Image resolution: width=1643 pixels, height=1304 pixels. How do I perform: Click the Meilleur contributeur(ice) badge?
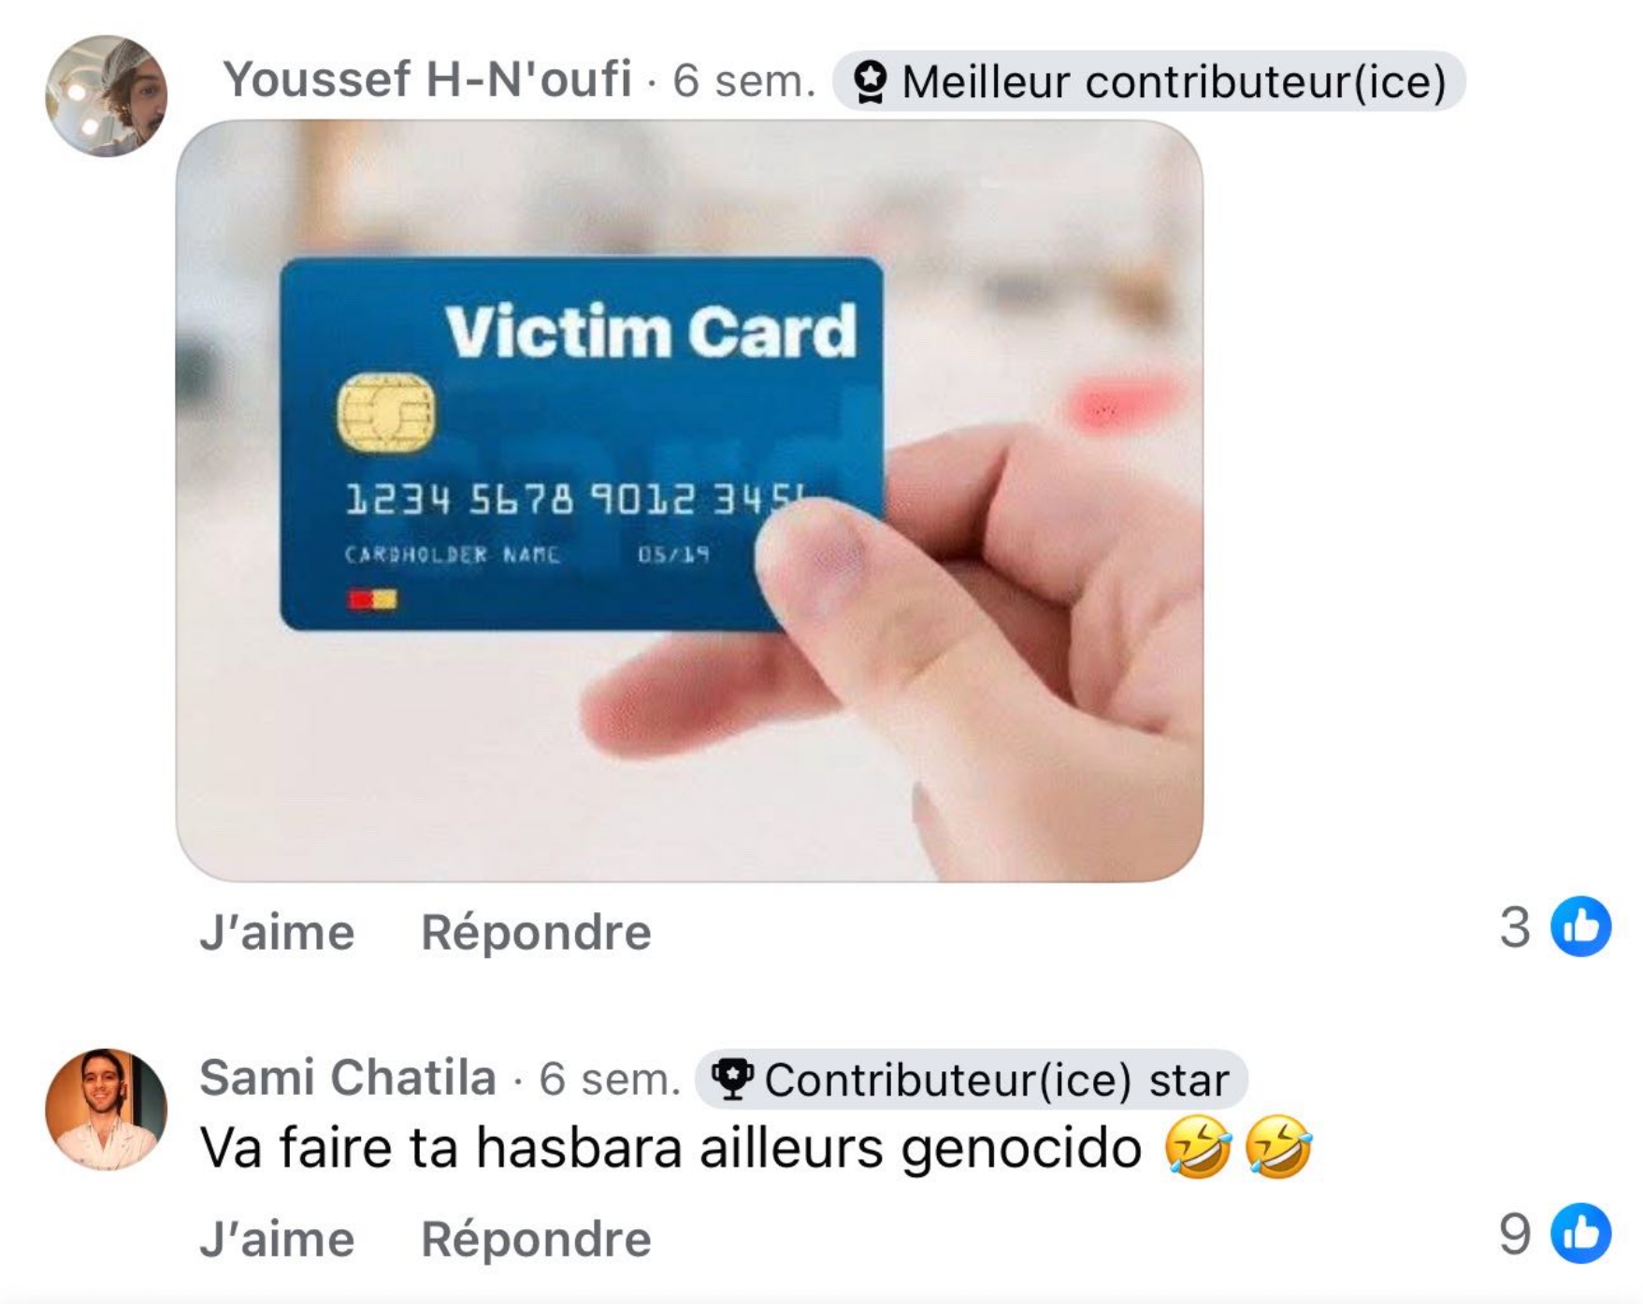(x=1148, y=81)
